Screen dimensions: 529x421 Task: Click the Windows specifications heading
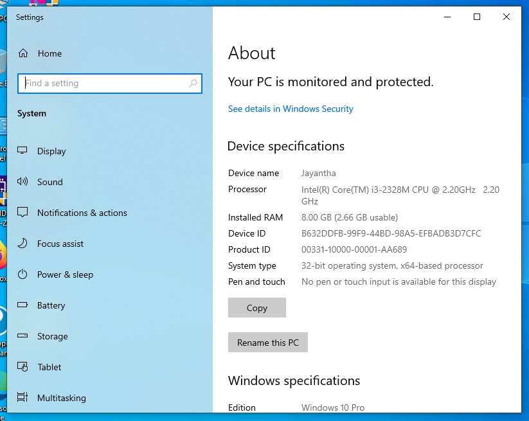[294, 381]
